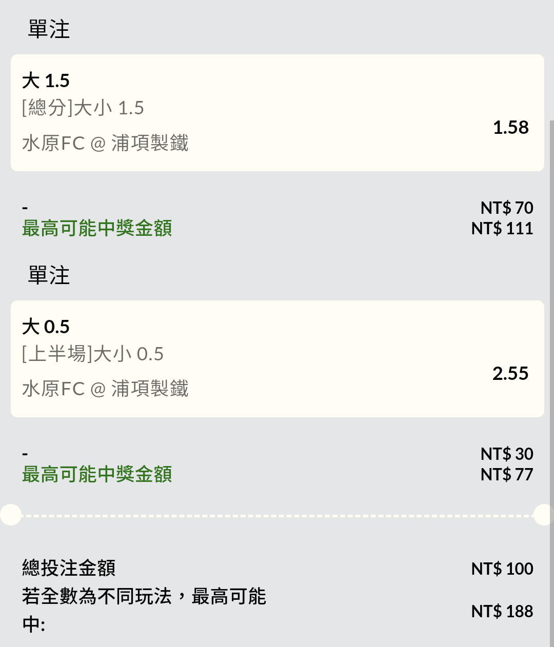Click the [總分]大小 1.5 market label

pos(83,108)
